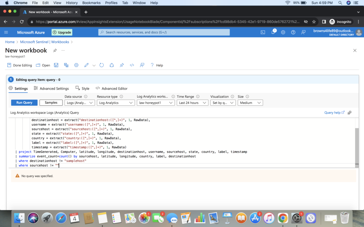Switch to the Advanced Editor tab
The height and width of the screenshot is (227, 364).
click(111, 88)
